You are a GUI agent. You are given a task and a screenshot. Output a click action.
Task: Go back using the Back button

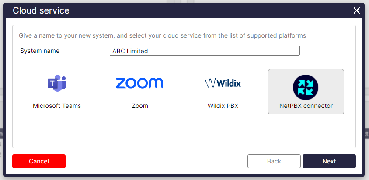274,161
